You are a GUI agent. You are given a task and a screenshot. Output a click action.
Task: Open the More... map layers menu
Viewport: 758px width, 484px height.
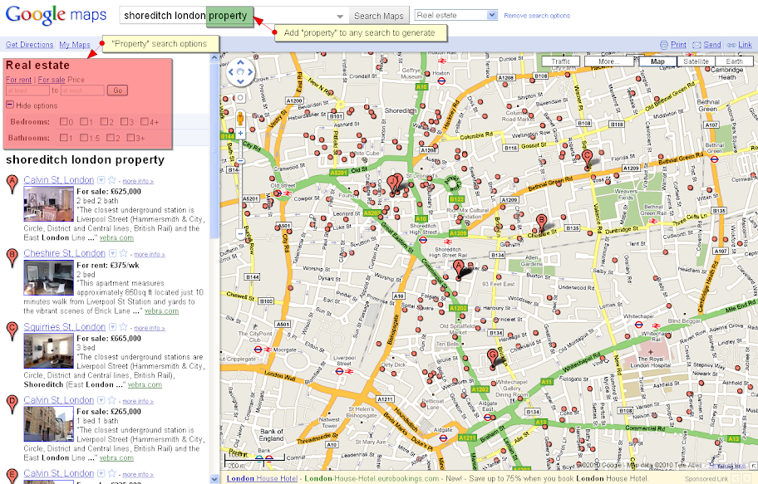[x=608, y=61]
